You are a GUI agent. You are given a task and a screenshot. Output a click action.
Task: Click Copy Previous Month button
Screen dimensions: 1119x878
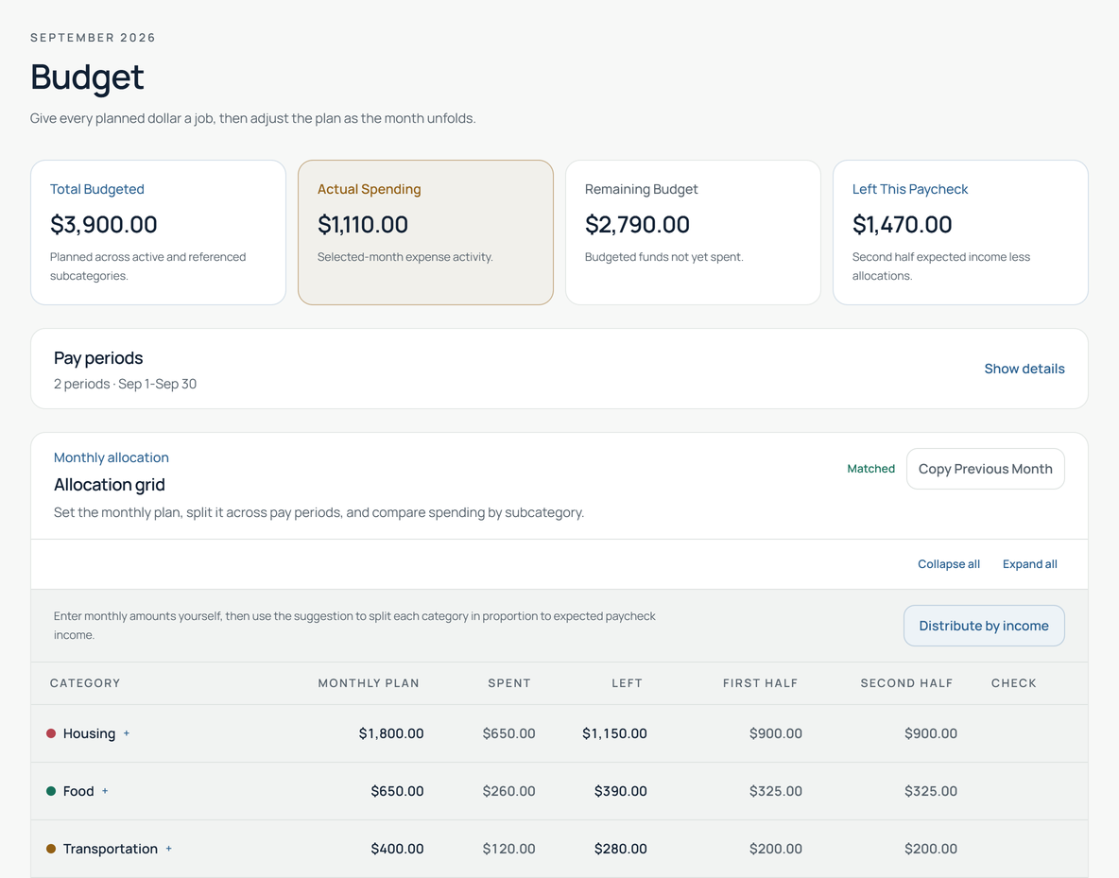985,469
